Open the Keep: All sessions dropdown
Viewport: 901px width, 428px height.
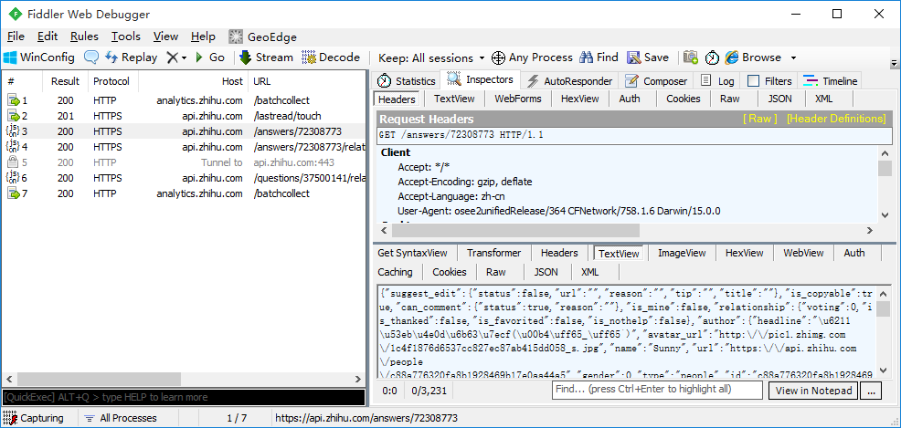(431, 57)
